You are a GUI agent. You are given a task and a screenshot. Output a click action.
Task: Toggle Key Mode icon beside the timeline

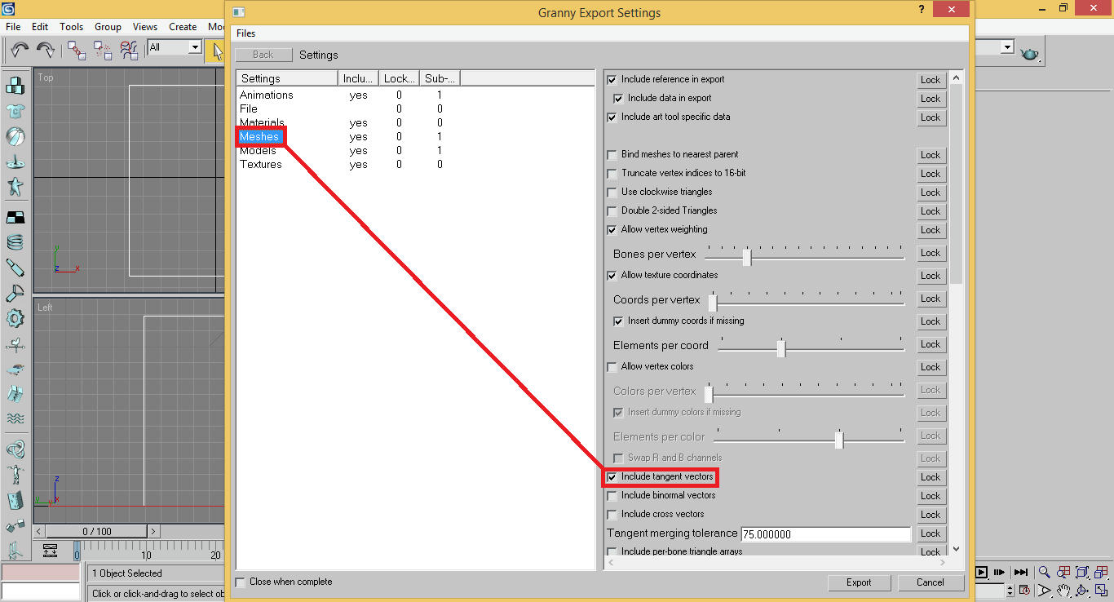(51, 551)
